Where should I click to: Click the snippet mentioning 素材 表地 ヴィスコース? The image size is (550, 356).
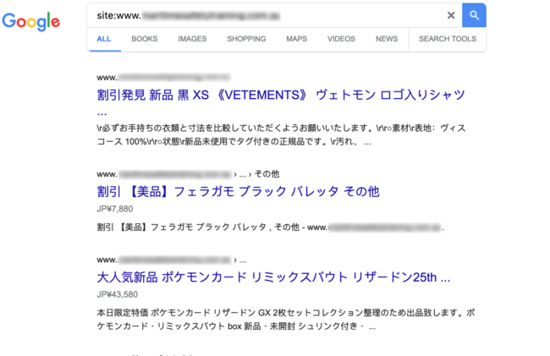click(x=281, y=135)
